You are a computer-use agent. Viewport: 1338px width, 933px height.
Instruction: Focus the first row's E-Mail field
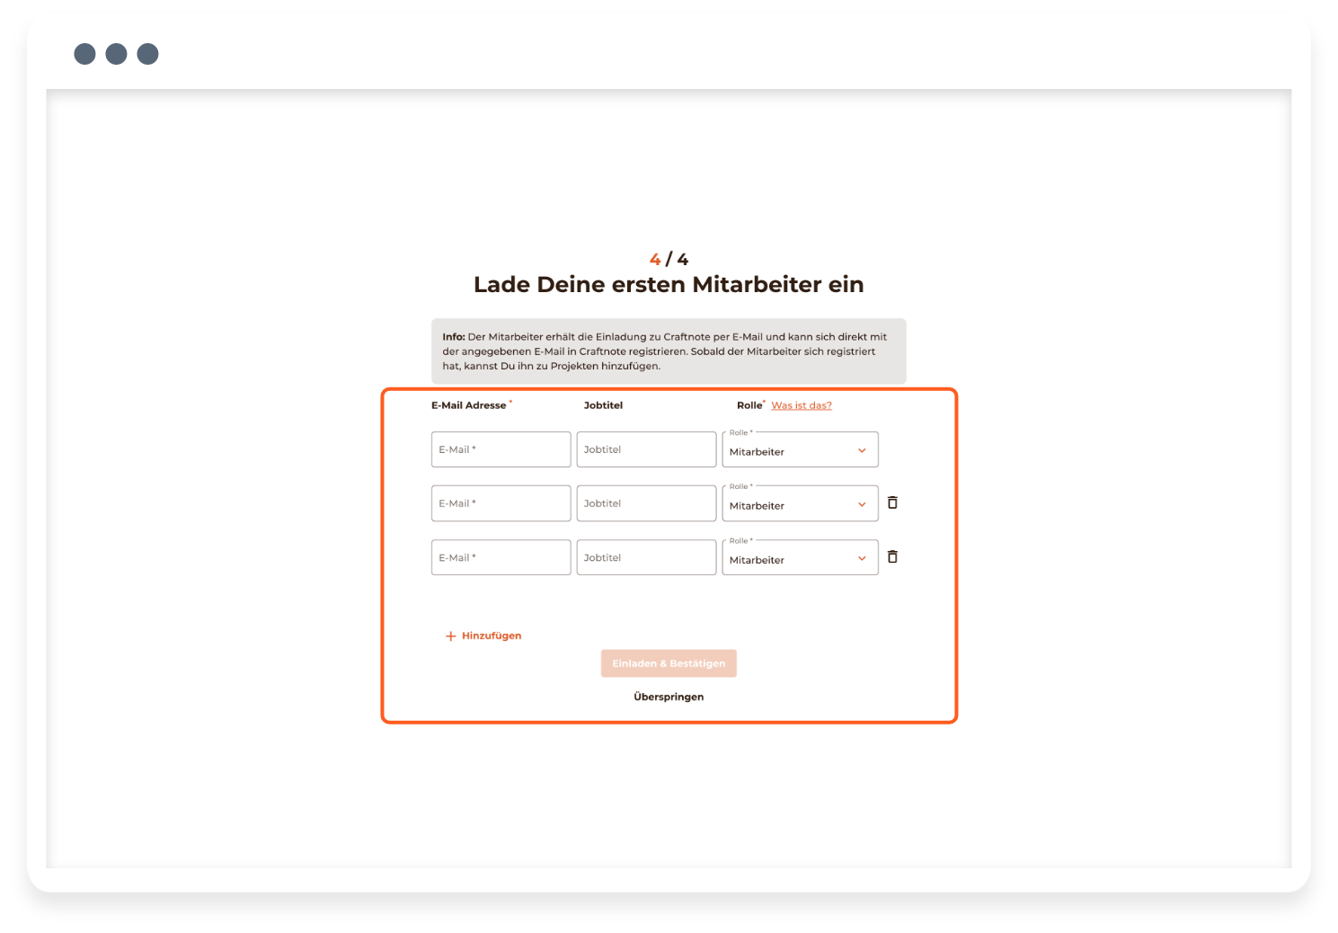point(501,449)
